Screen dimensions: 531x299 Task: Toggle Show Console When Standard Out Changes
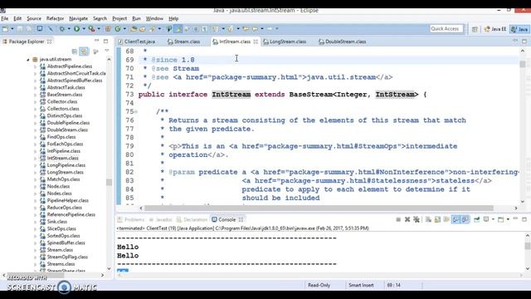point(455,219)
